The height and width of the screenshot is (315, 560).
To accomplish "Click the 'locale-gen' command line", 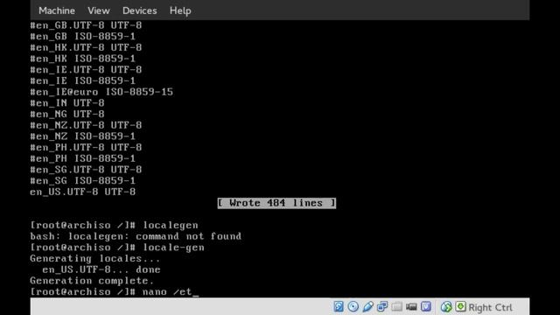I will (x=117, y=248).
